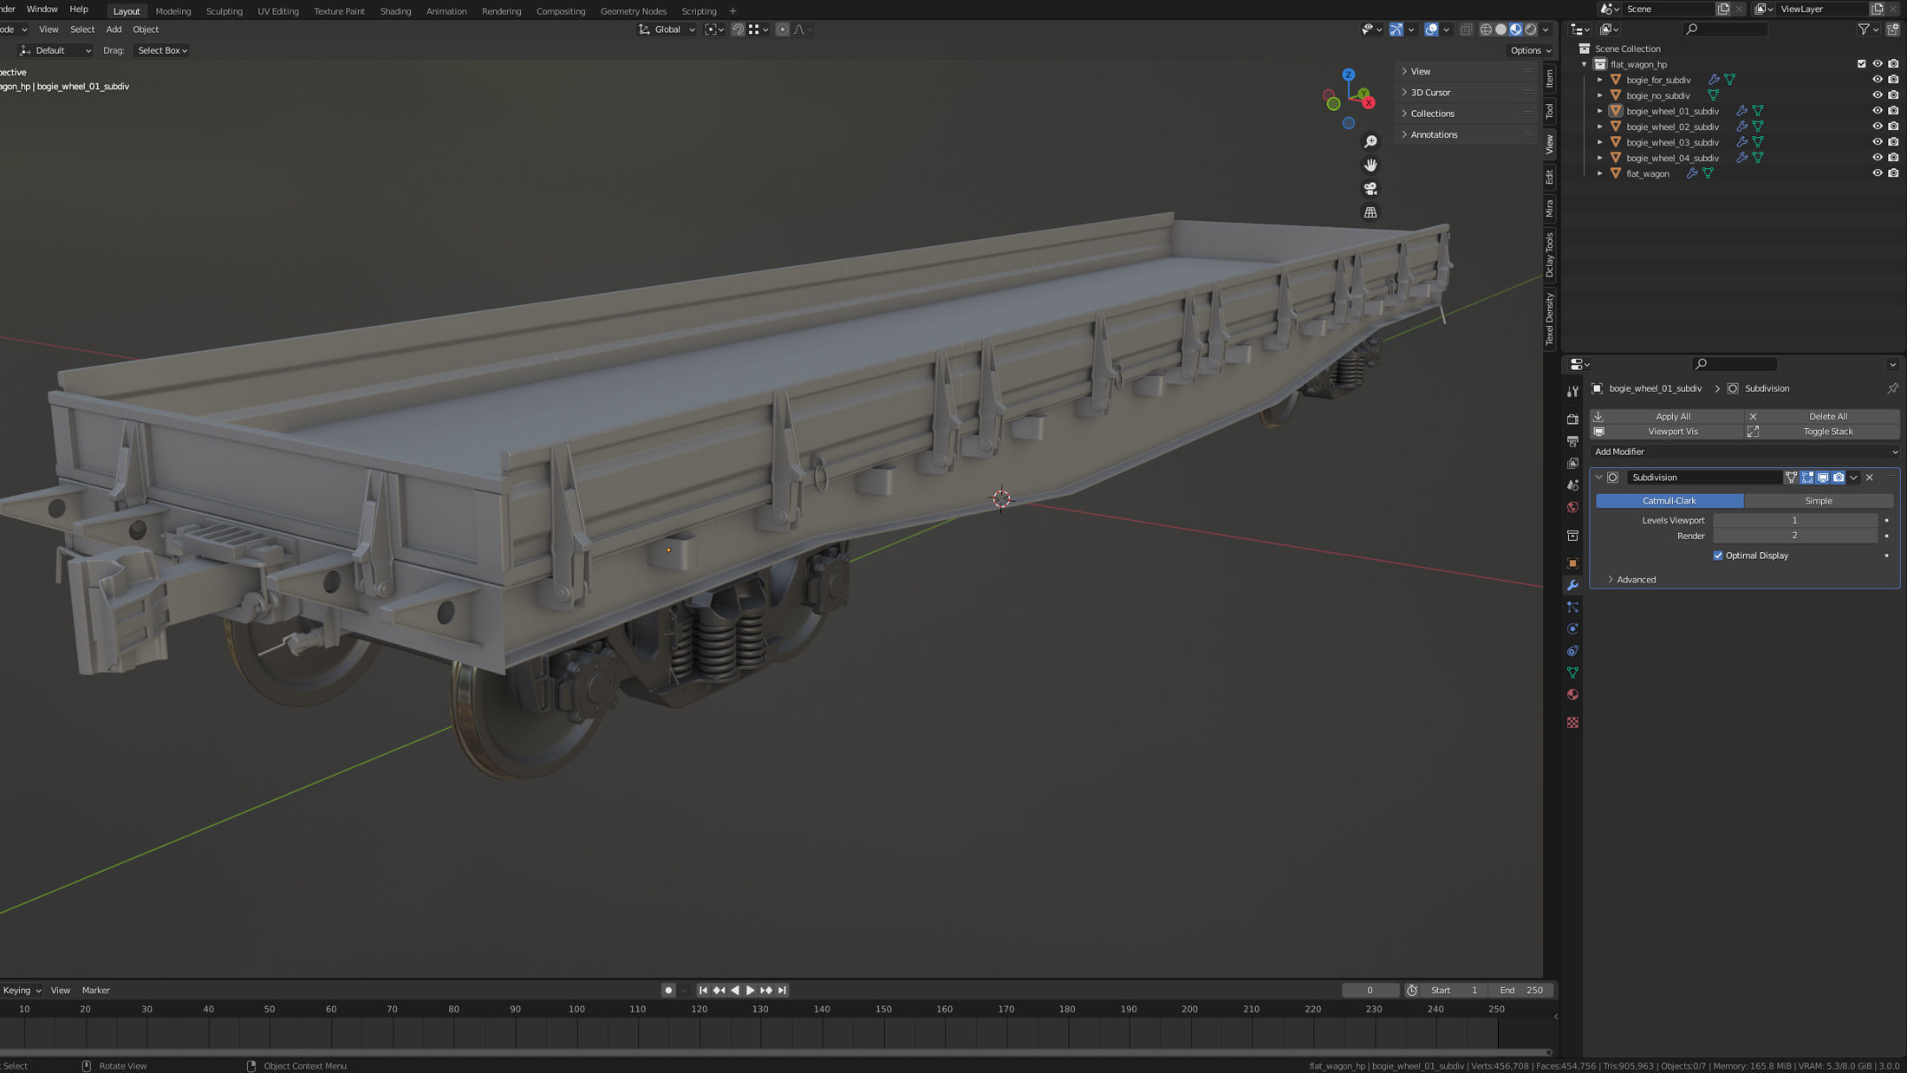
Task: Open the Object Data green mesh icon
Action: tap(1572, 673)
